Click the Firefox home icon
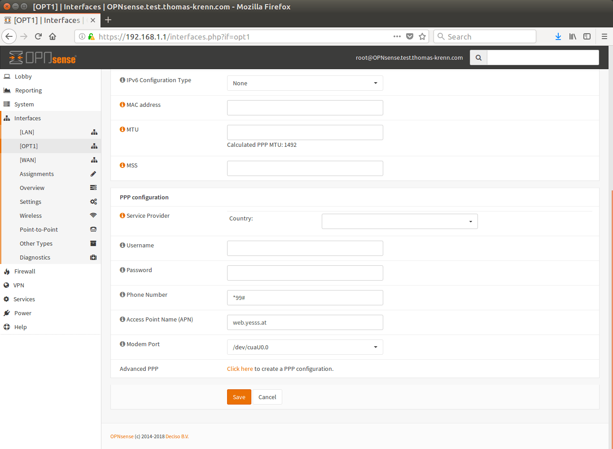613x449 pixels. pyautogui.click(x=53, y=37)
